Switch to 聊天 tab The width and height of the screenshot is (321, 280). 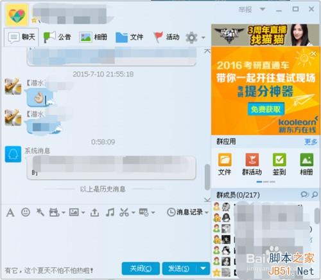pyautogui.click(x=22, y=37)
